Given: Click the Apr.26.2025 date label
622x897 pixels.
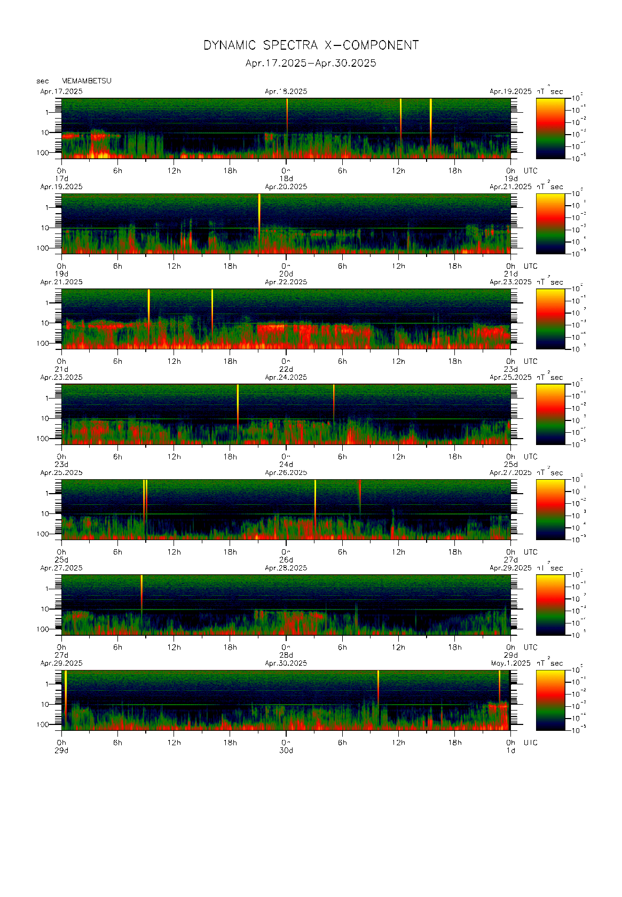Looking at the screenshot, I should (x=286, y=473).
